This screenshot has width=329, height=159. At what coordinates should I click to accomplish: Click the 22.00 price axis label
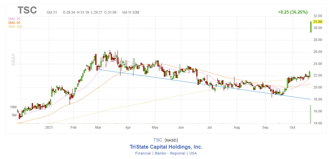click(x=318, y=76)
